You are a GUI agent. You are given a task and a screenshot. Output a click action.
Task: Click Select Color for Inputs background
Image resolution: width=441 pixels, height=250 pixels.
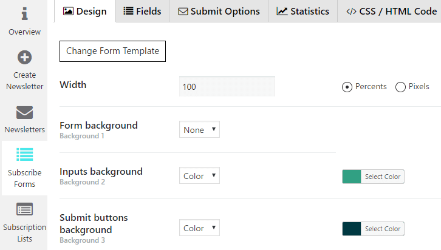point(383,177)
